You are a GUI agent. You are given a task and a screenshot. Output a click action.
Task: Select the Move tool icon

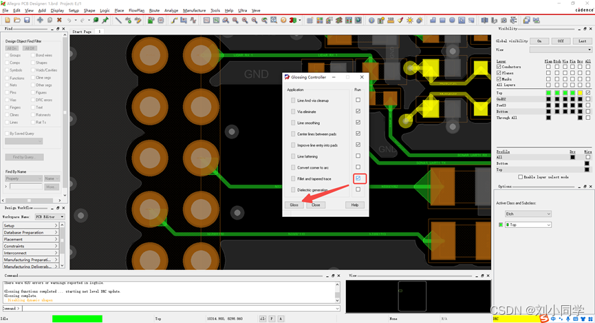coord(40,20)
